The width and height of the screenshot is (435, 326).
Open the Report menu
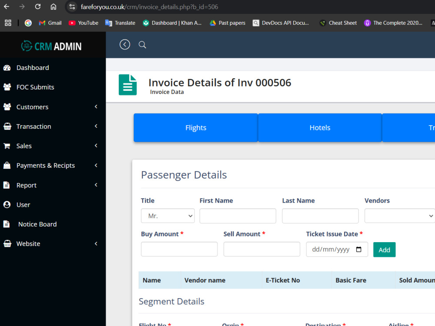[x=27, y=185]
